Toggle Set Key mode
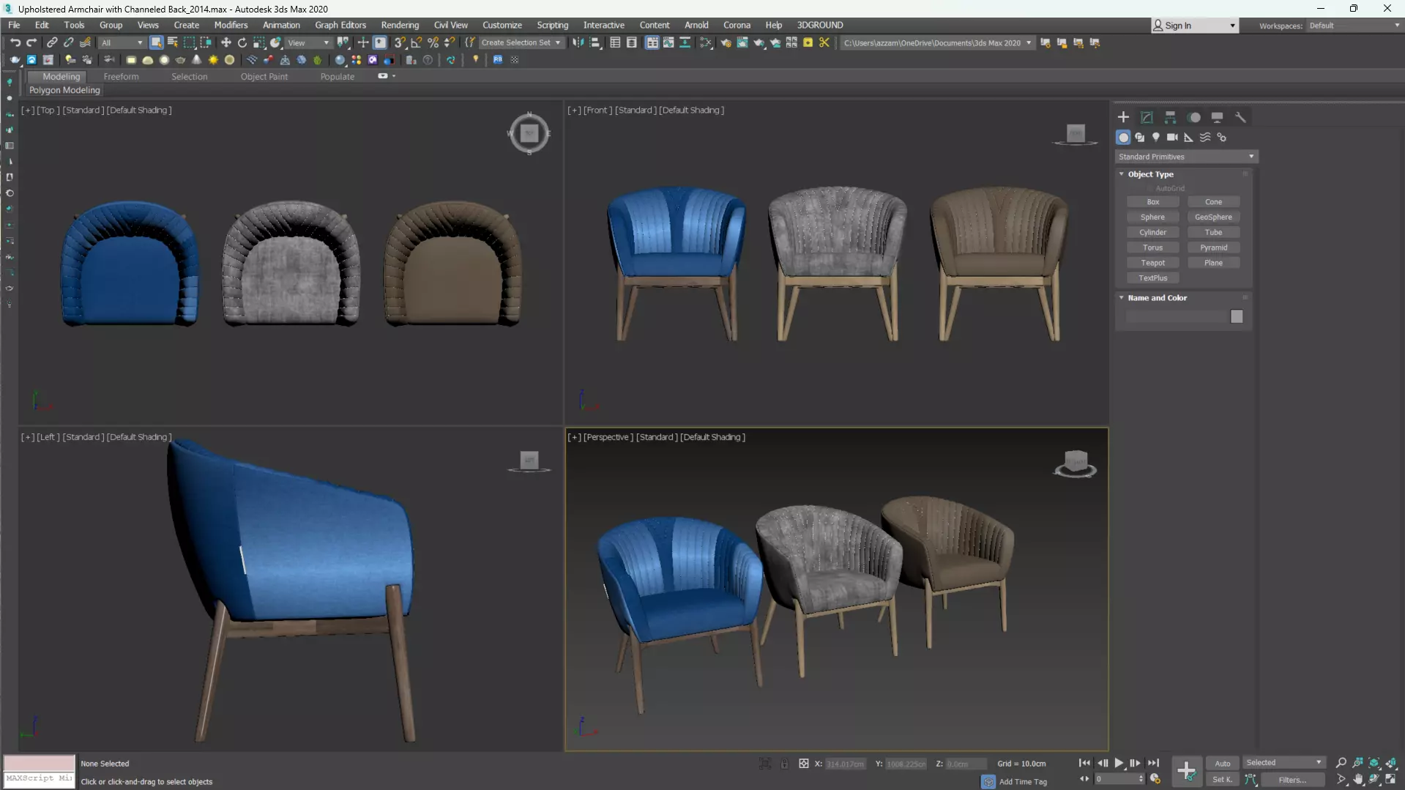Screen dimensions: 1405x790 pos(1222,780)
